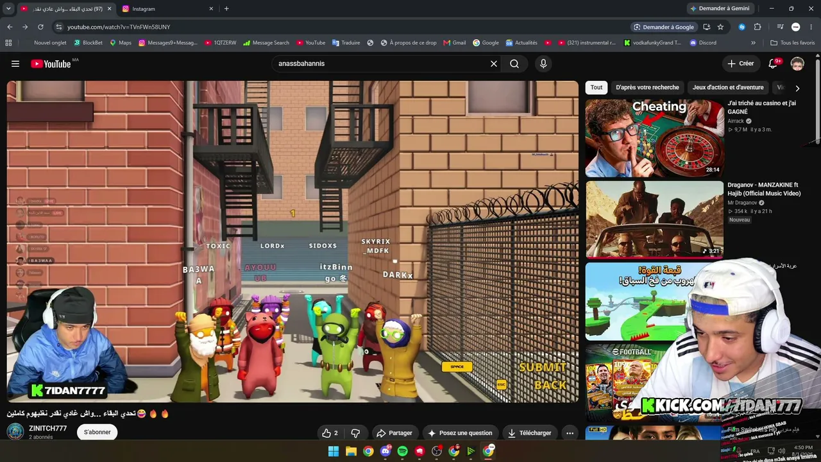Open the Gmail bookmark
The width and height of the screenshot is (821, 462).
click(455, 43)
